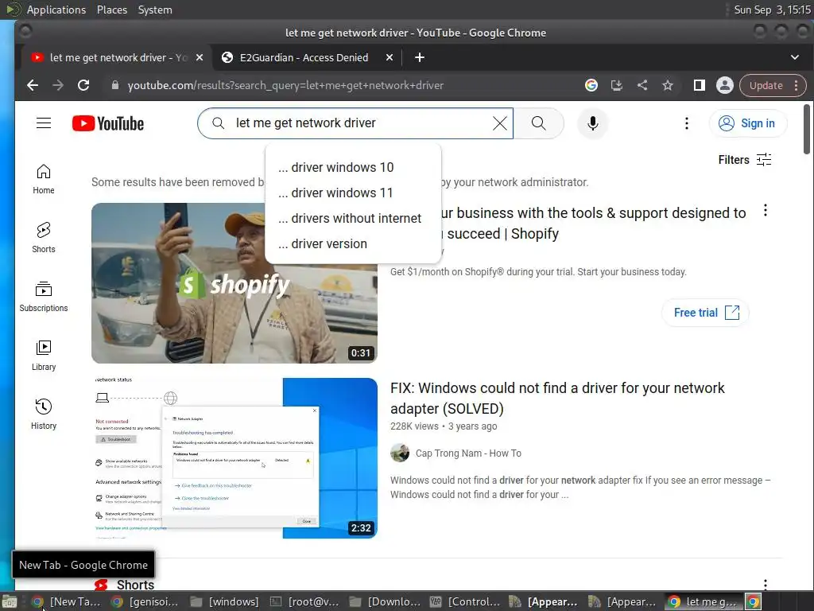
Task: Go forward in Chrome
Action: coord(58,85)
